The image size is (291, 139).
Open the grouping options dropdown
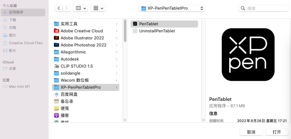pyautogui.click(x=98, y=8)
